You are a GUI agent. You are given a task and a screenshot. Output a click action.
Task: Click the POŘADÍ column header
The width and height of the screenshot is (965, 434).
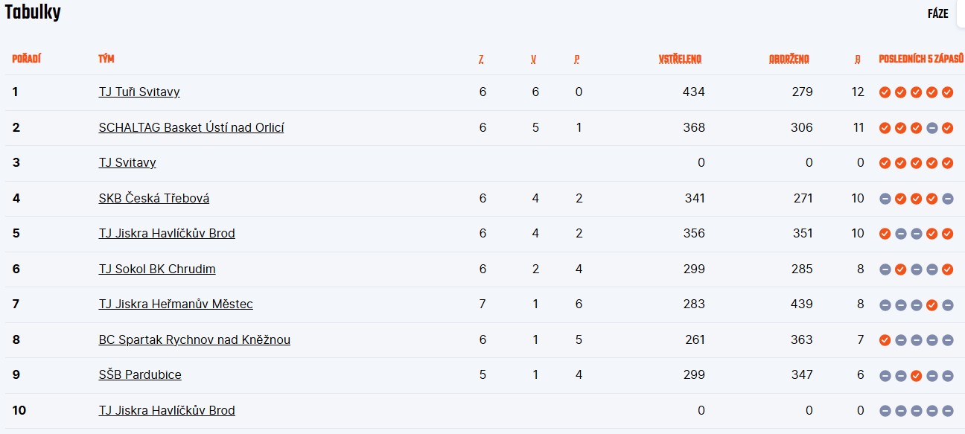(26, 60)
